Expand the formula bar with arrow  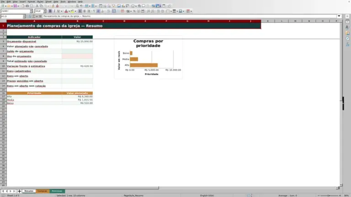(x=339, y=16)
